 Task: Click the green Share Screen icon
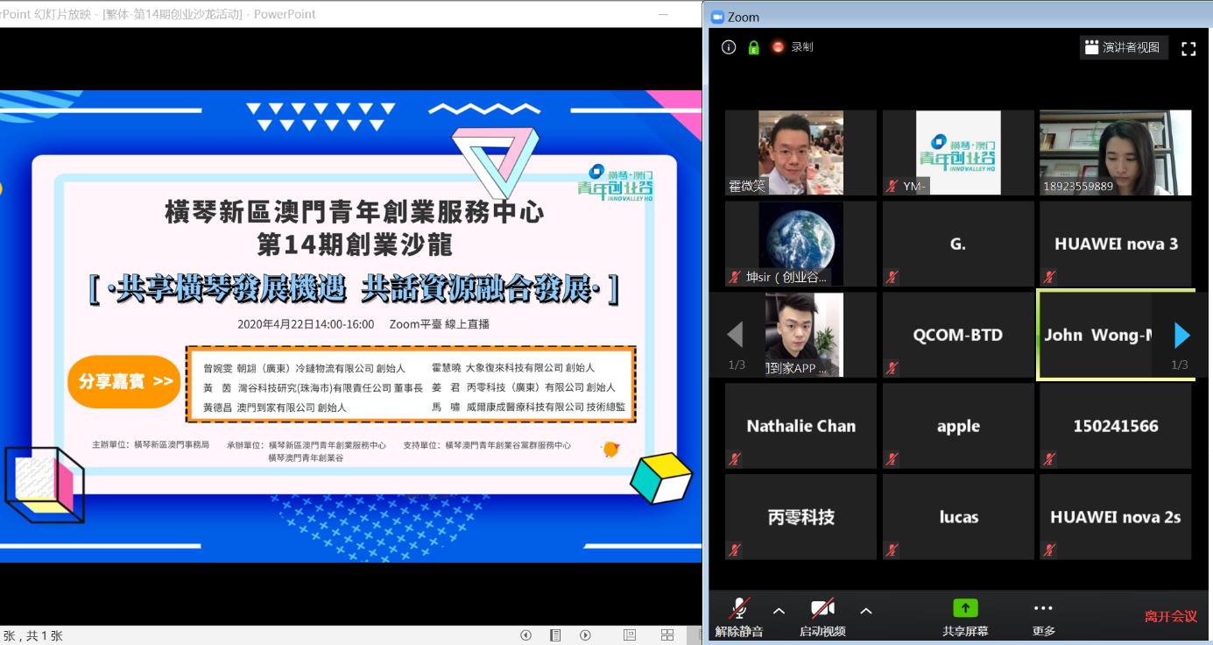tap(965, 608)
